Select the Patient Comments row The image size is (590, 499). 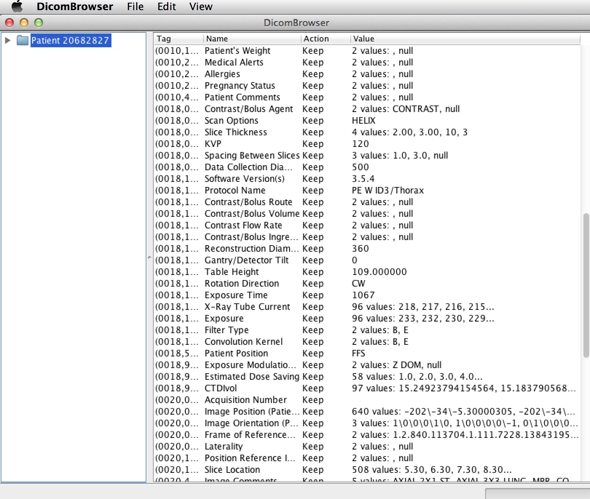point(367,97)
